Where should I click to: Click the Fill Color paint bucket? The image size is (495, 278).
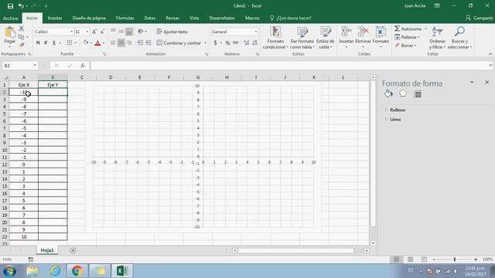tap(85, 42)
